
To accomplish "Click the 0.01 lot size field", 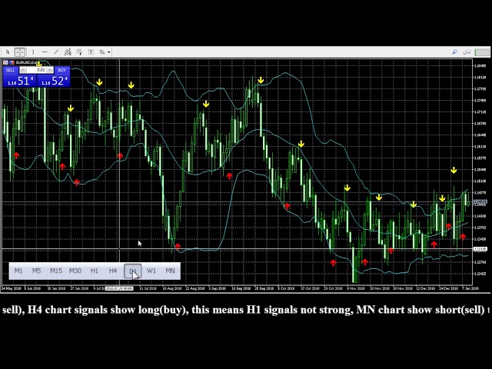I will pyautogui.click(x=39, y=70).
